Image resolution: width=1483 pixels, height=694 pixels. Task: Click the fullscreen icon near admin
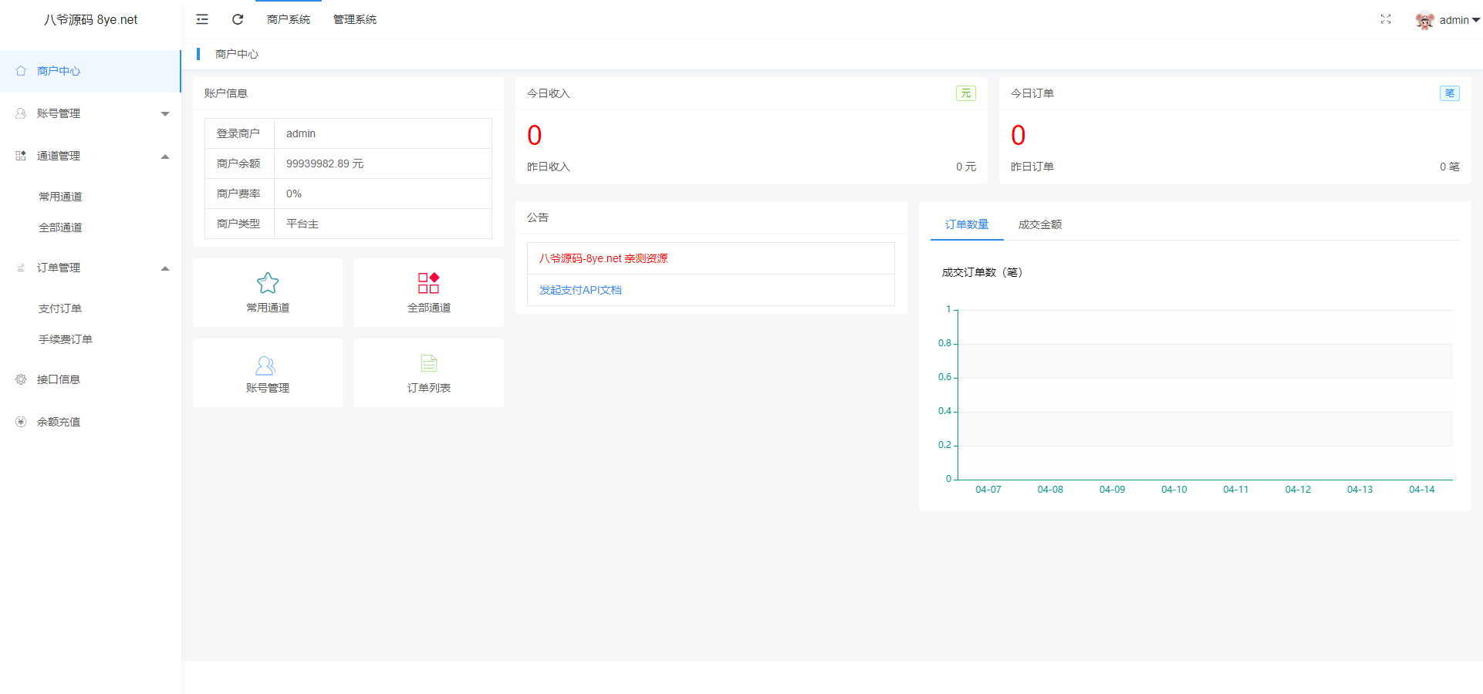point(1386,19)
